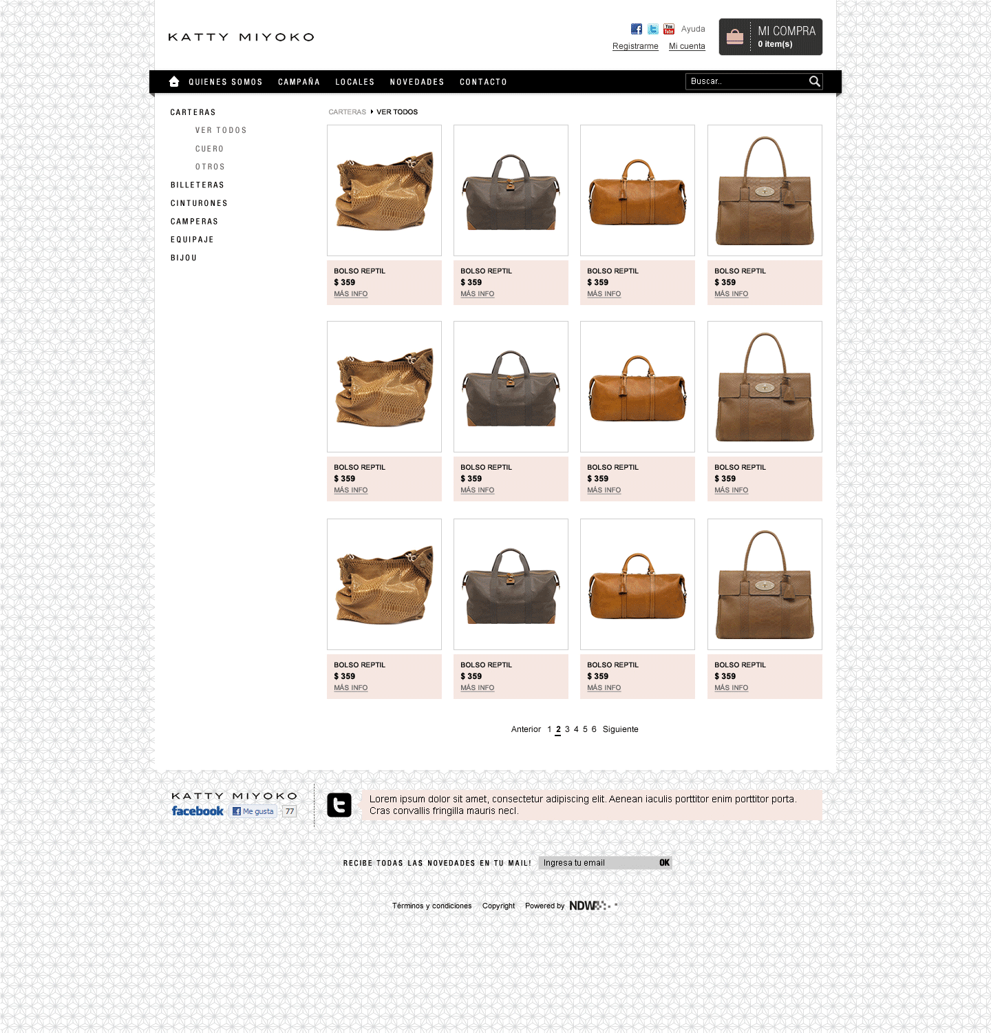Select the Cuero subcategory

click(209, 149)
